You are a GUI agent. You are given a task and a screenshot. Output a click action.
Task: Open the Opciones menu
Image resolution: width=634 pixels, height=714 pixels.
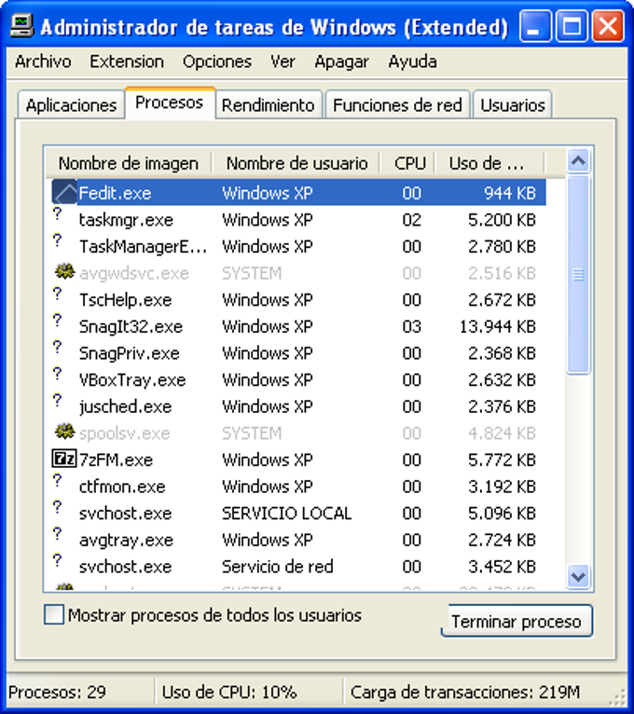tap(217, 61)
